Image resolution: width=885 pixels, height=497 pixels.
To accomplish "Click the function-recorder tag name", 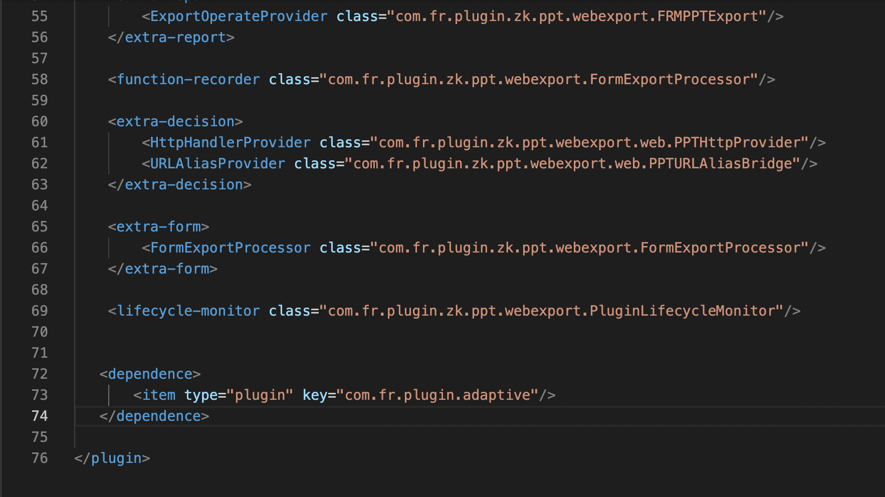I will pos(188,79).
